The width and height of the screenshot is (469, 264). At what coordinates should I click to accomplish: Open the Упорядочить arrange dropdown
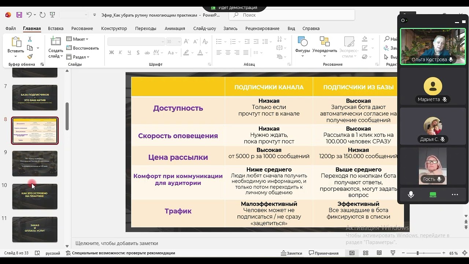click(x=325, y=47)
